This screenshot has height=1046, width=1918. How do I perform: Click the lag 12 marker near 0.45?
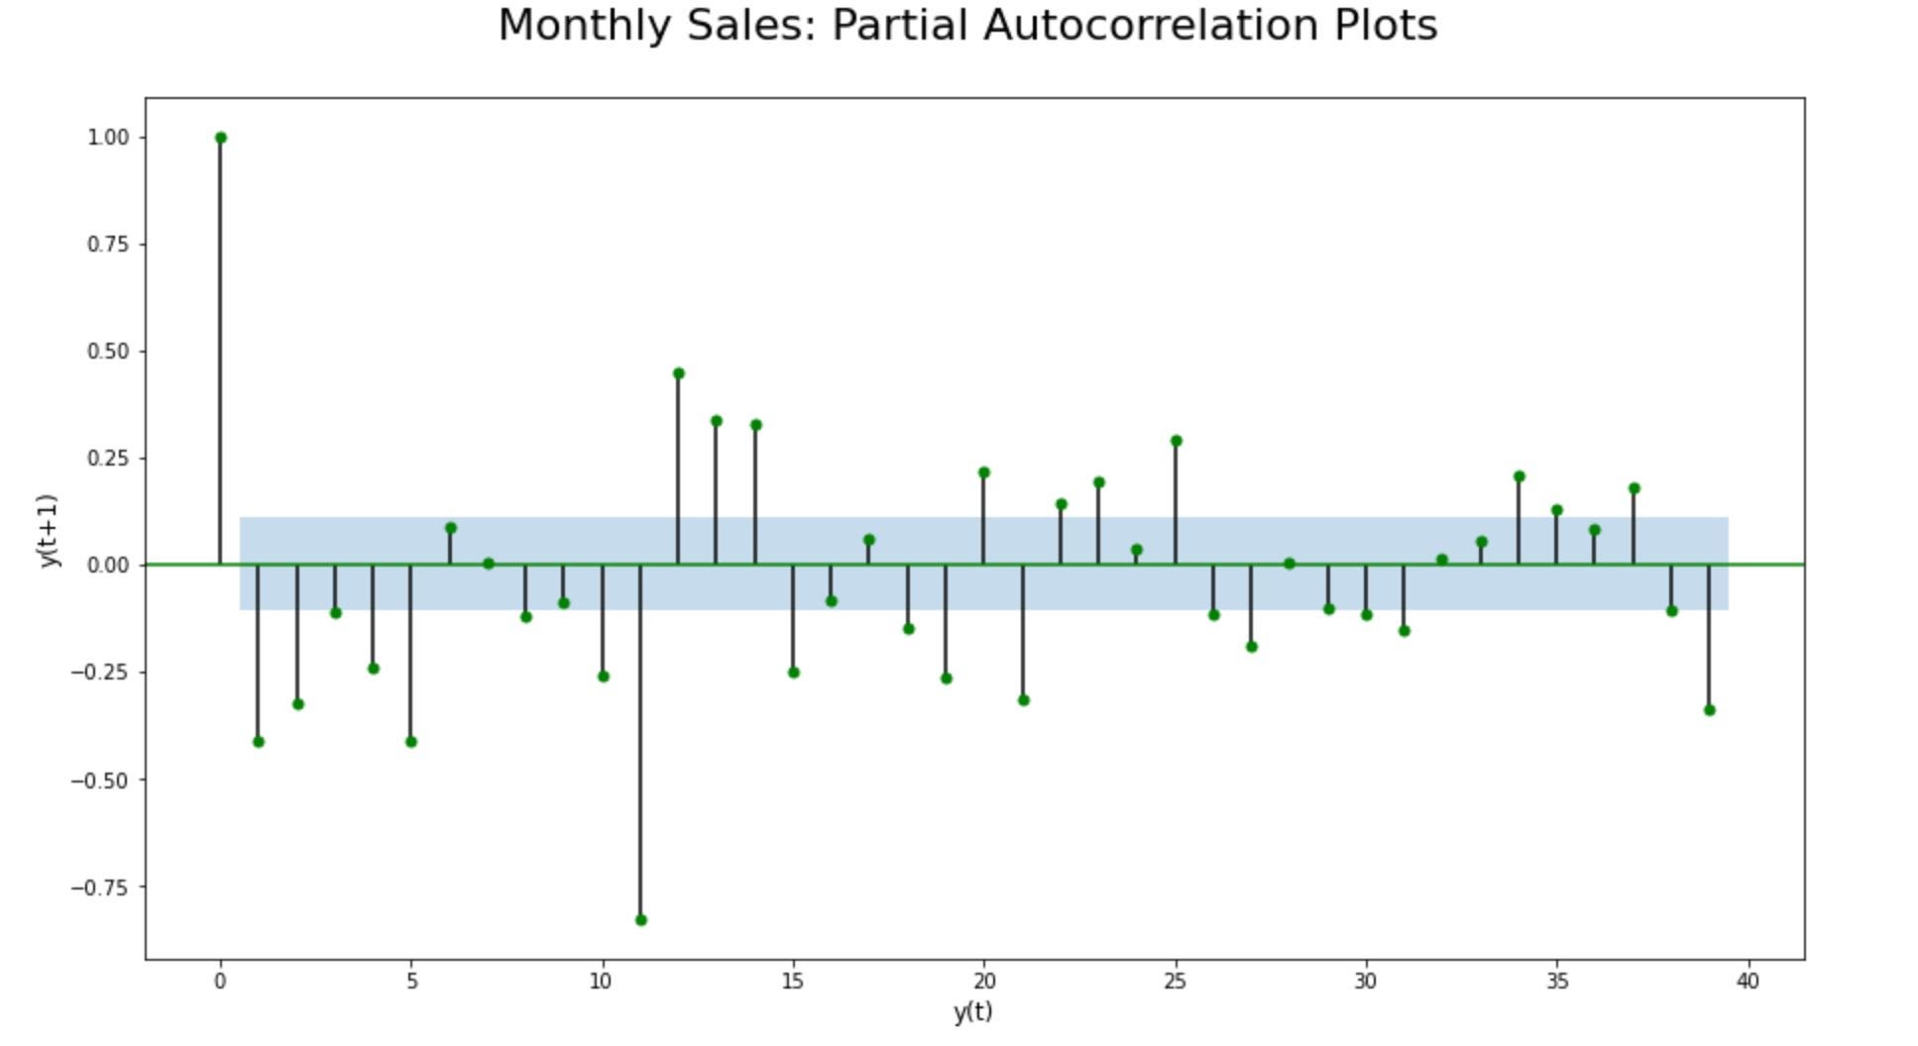click(x=679, y=373)
